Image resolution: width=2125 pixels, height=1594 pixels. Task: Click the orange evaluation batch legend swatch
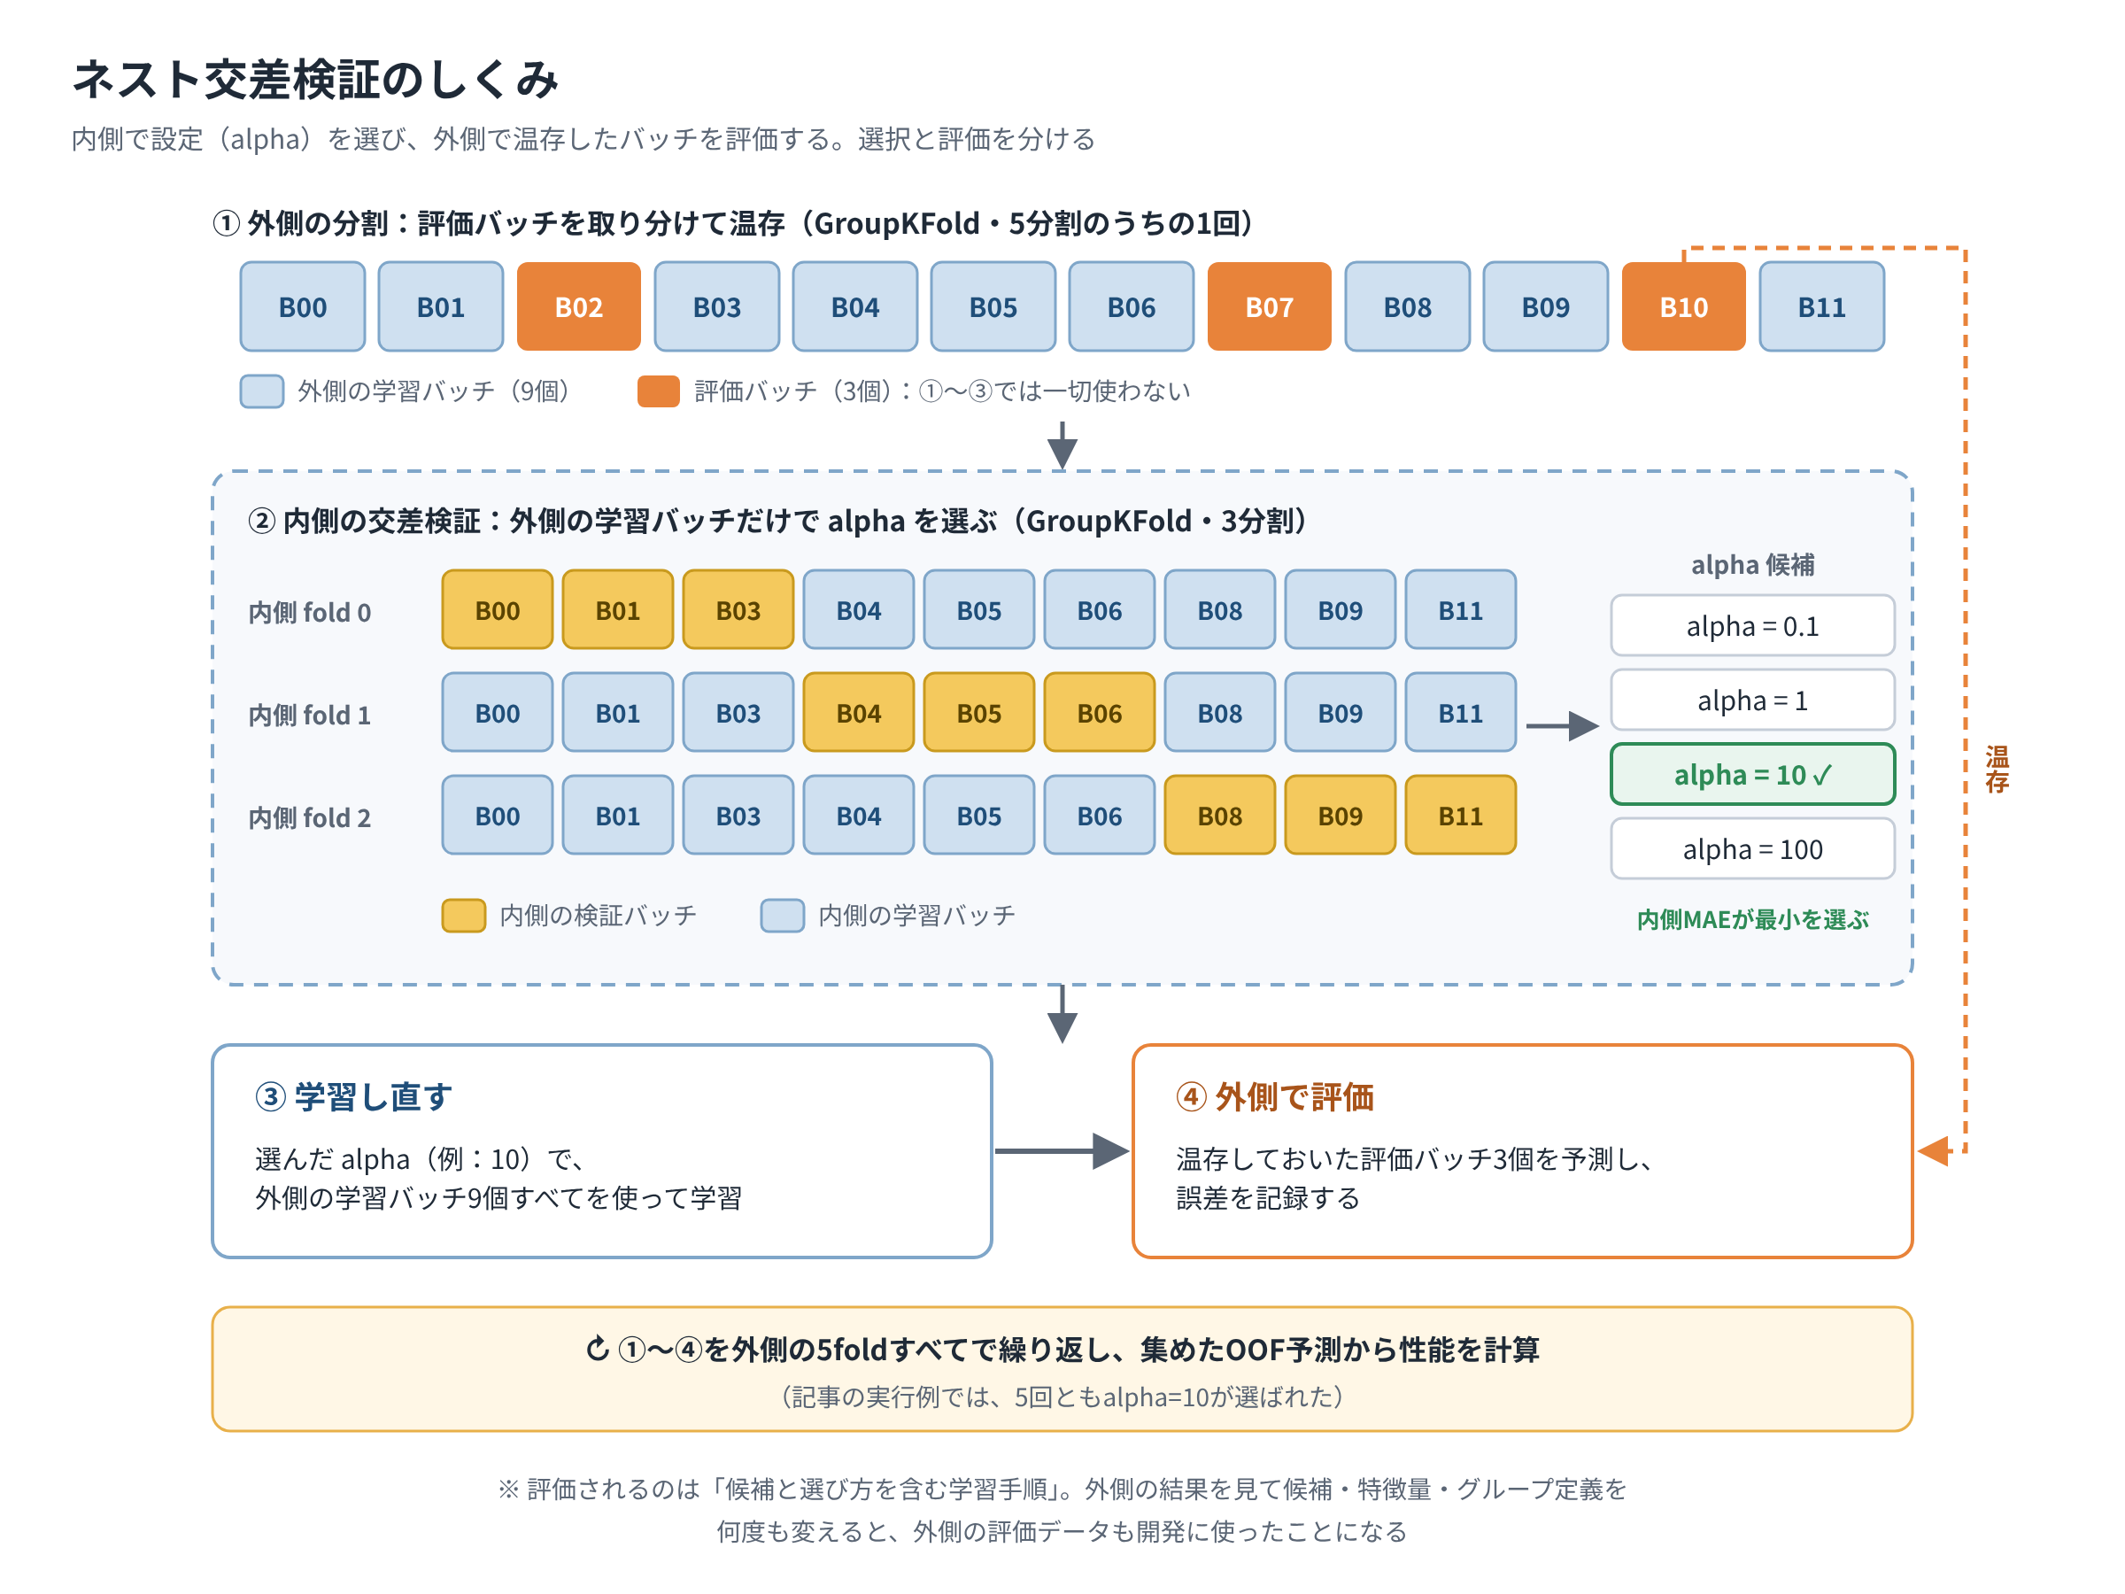point(658,391)
